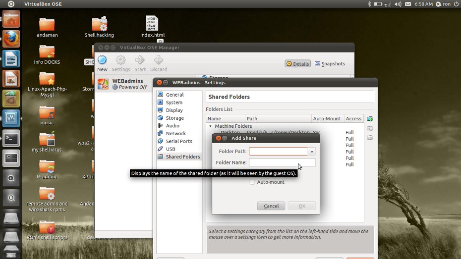Click the edit shared folder icon
Viewport: 461px width, 259px height.
(370, 128)
